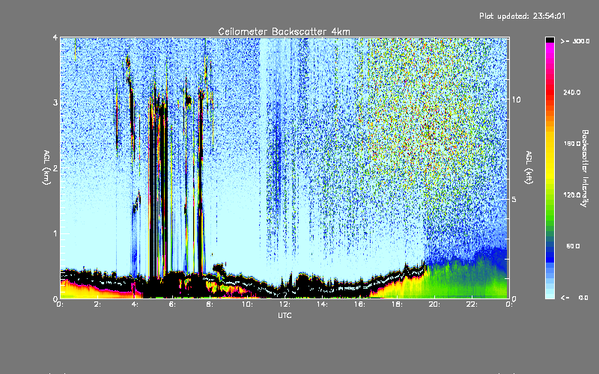Click the colorbar value '240.0'
Screen dimensions: 599x374
[x=572, y=92]
